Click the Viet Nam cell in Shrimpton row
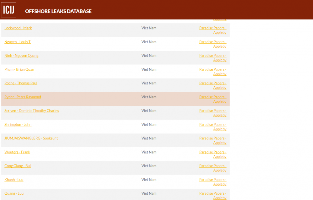 point(149,124)
